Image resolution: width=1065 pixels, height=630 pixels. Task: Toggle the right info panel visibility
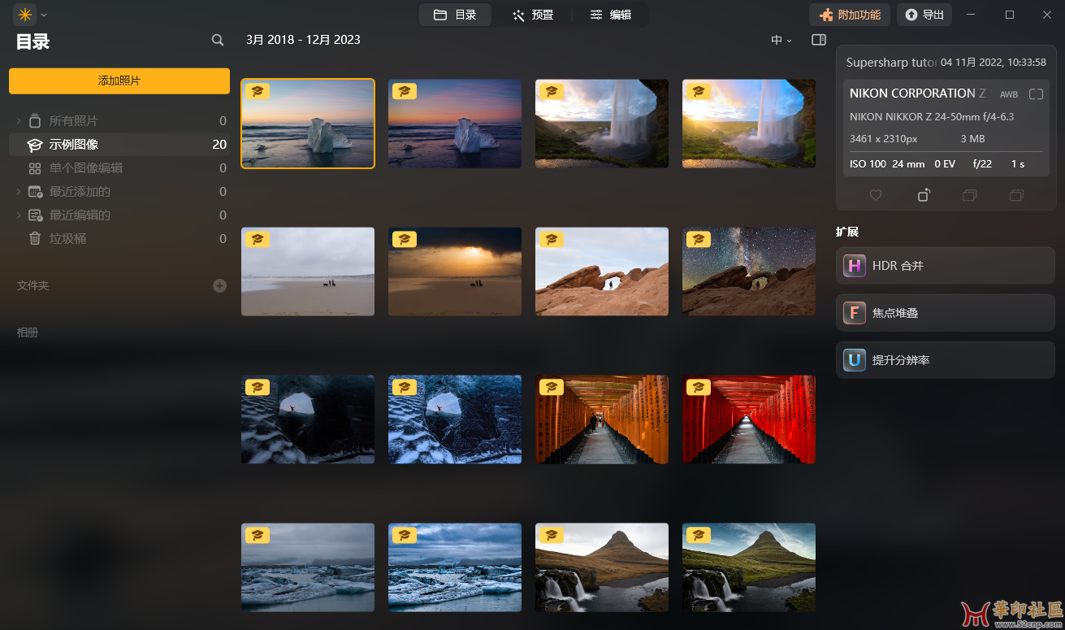pyautogui.click(x=819, y=40)
